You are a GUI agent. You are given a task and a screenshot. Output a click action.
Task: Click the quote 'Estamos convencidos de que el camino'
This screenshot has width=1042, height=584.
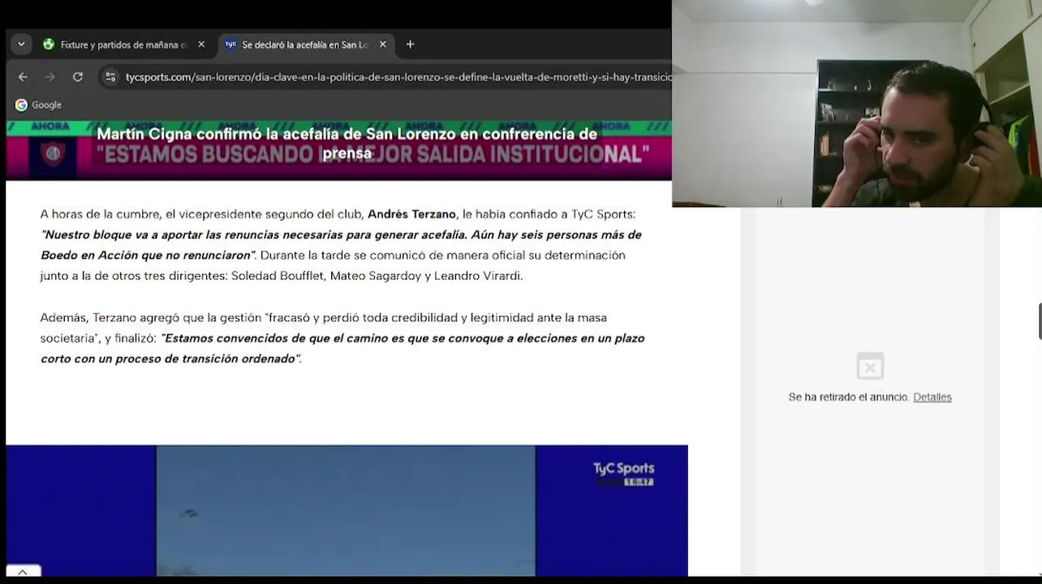pos(342,348)
